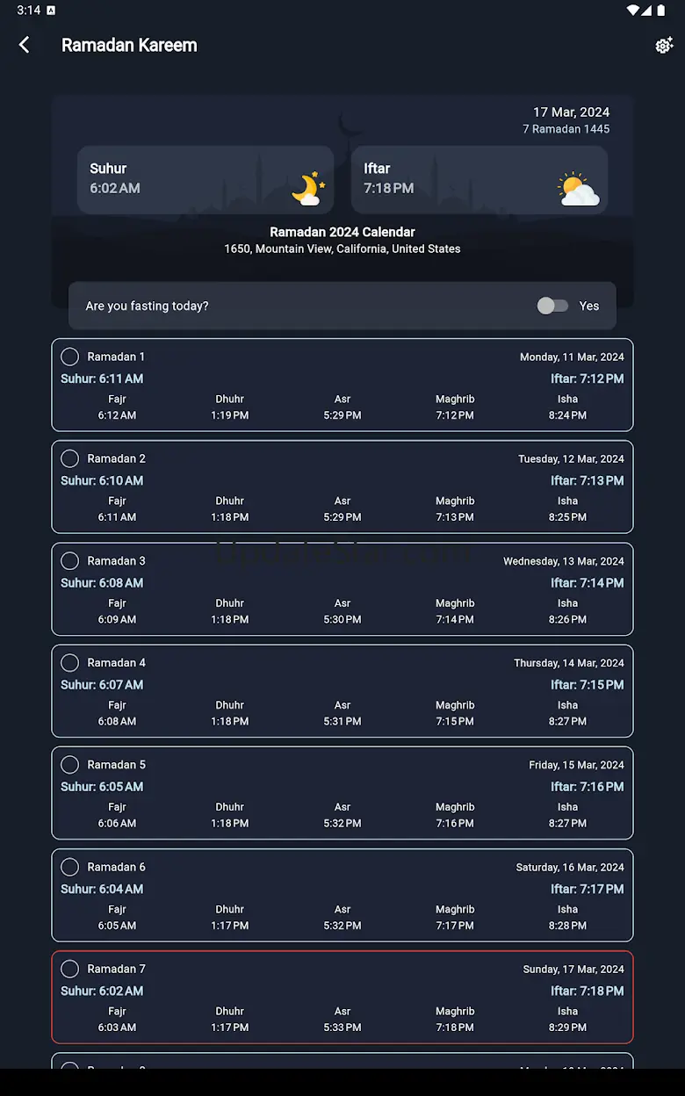Tap the 7 Ramadan 1445 Hijri date

pos(566,129)
